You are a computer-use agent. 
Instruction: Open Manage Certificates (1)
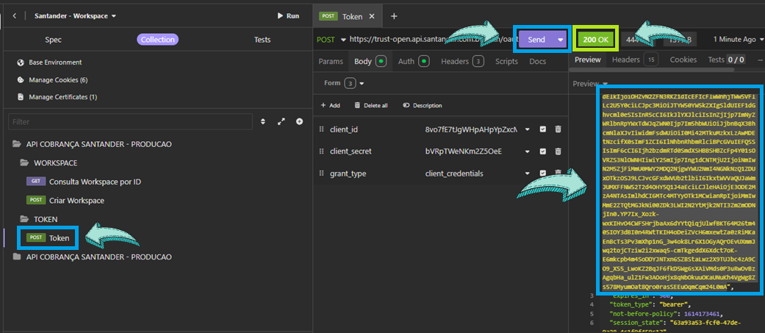[x=57, y=97]
